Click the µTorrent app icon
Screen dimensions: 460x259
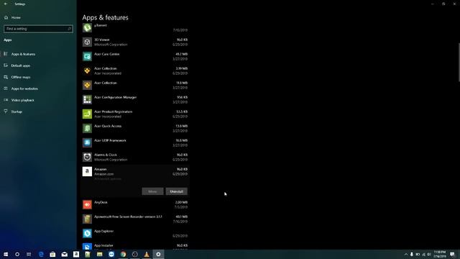point(87,27)
